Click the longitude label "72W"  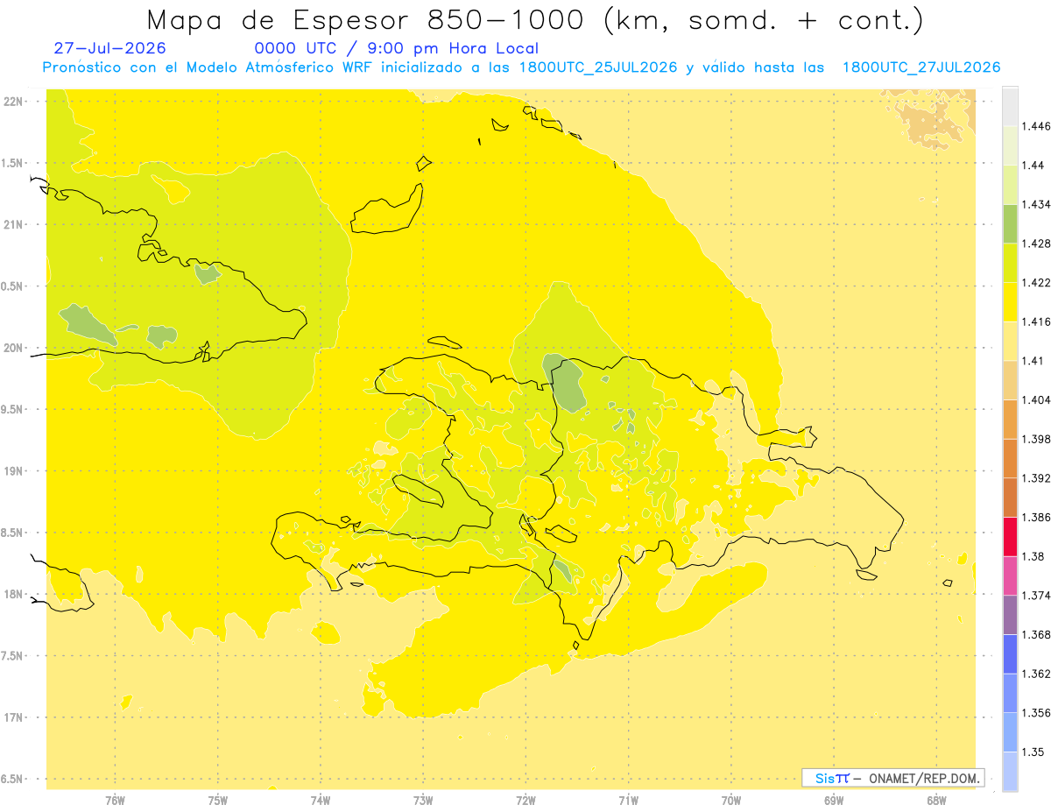(525, 800)
